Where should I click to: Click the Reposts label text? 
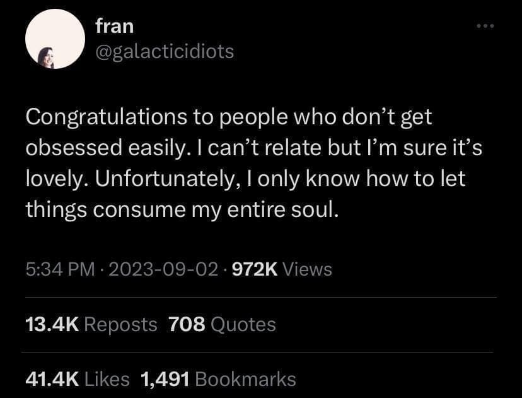tap(121, 324)
